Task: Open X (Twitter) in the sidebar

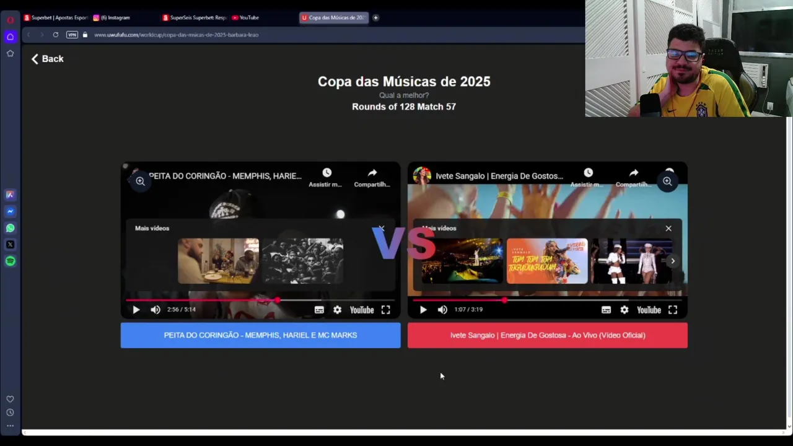Action: [11, 245]
